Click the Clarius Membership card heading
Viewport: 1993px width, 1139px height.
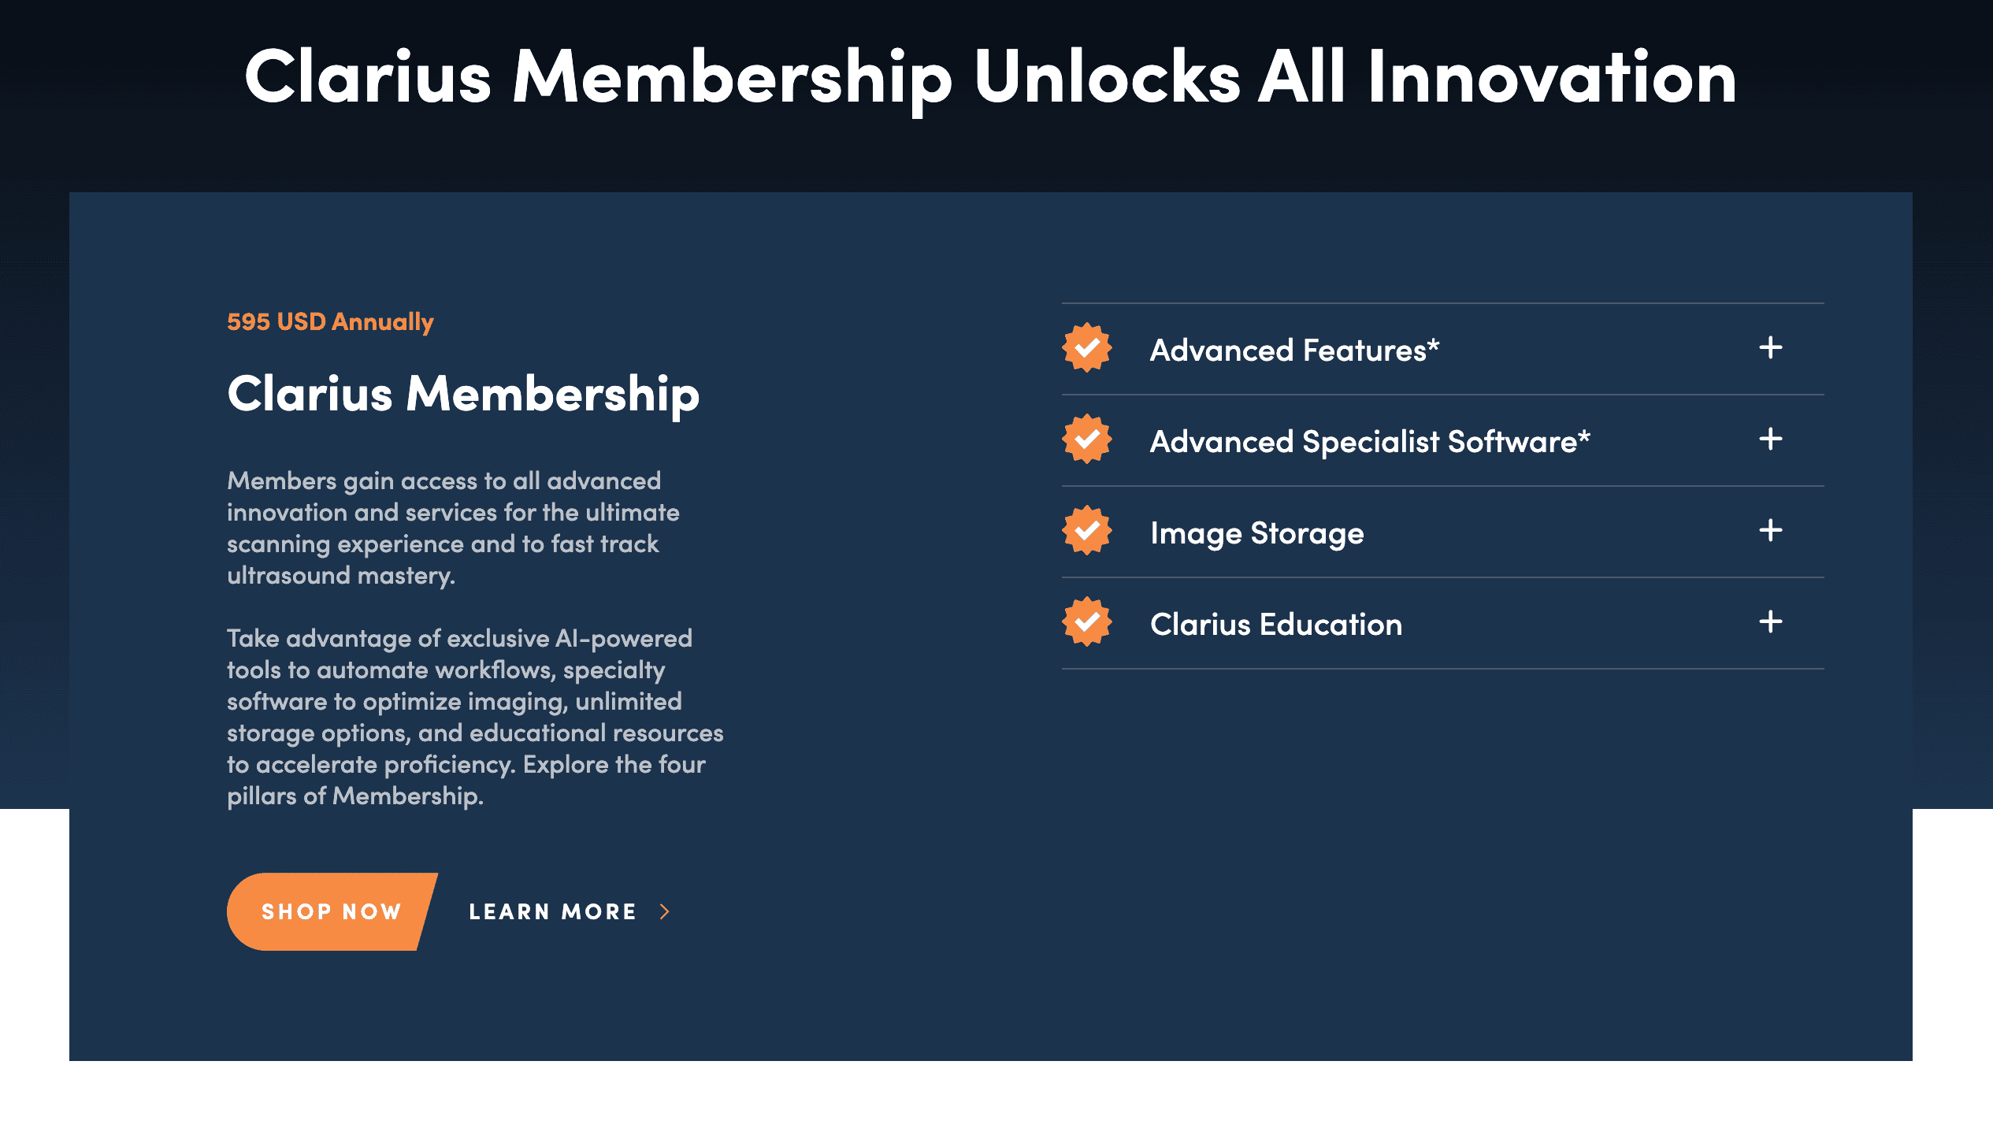coord(463,394)
